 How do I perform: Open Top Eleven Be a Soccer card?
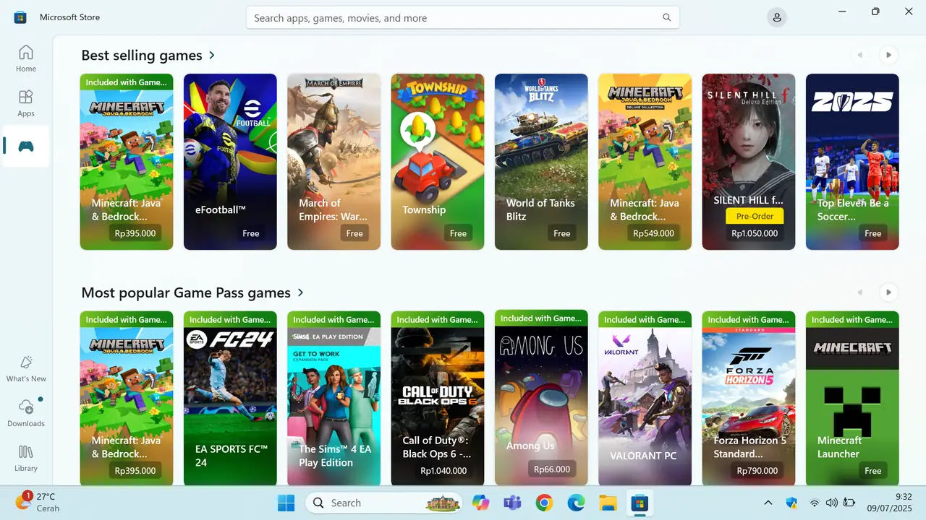(x=852, y=162)
